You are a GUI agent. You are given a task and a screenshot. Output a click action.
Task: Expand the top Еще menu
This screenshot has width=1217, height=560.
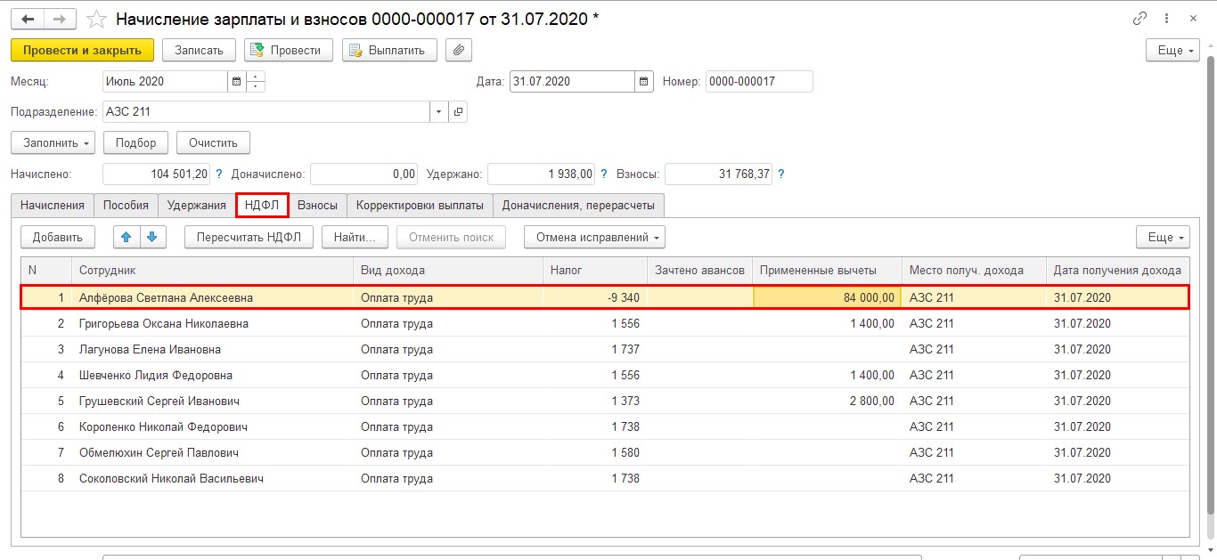point(1173,51)
